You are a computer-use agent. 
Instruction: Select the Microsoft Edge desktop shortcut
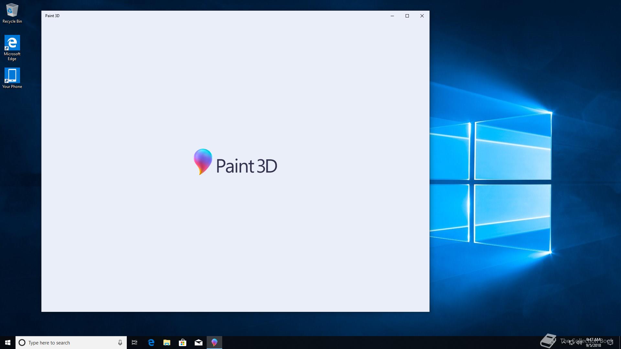tap(12, 48)
